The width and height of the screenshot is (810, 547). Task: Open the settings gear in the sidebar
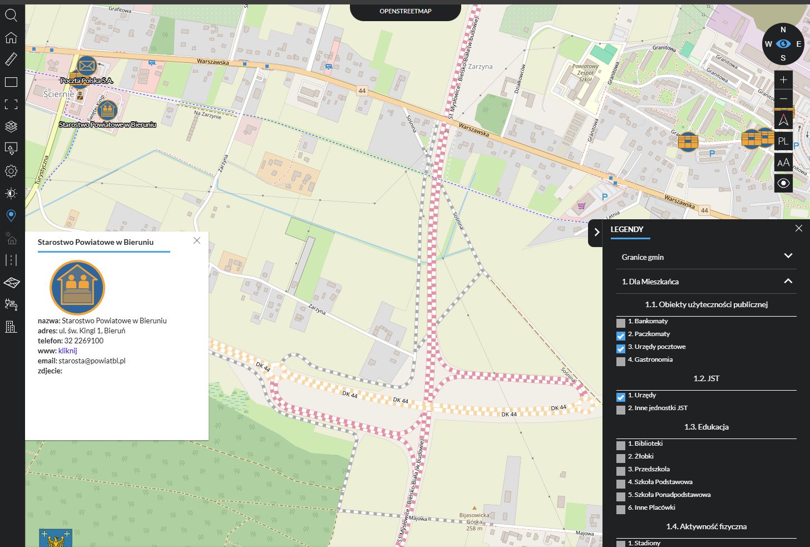point(11,171)
